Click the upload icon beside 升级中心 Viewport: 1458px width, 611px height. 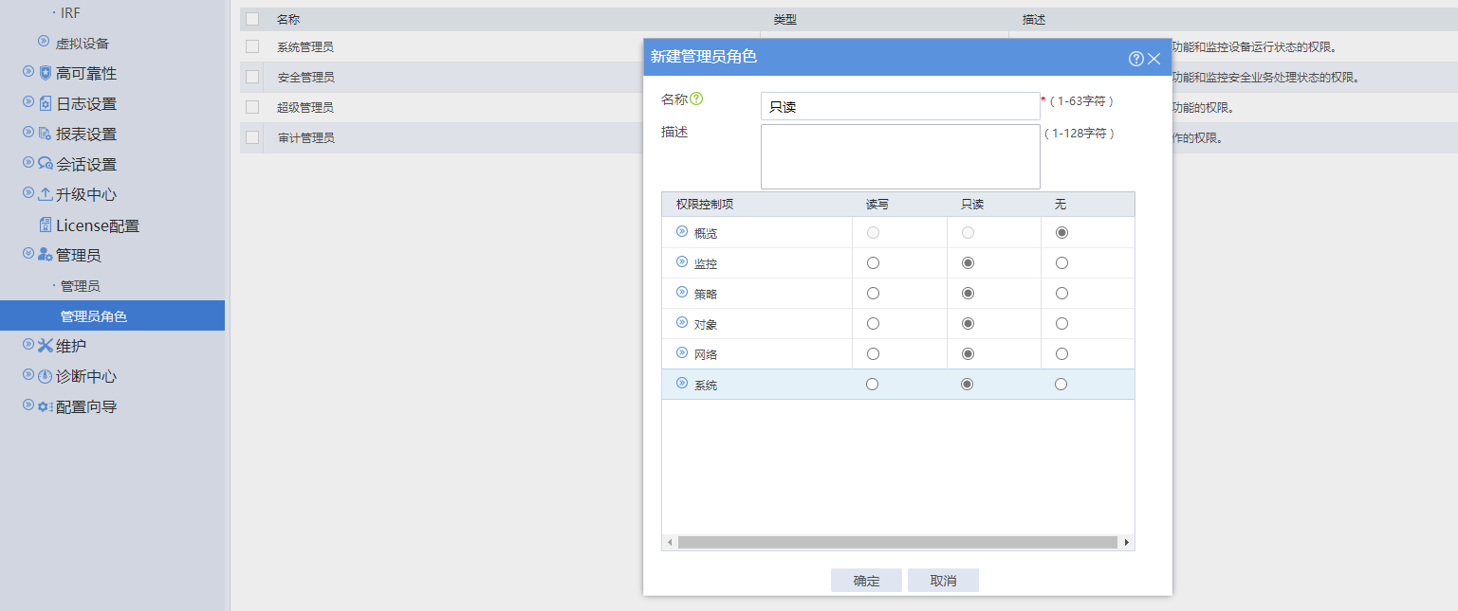(45, 194)
